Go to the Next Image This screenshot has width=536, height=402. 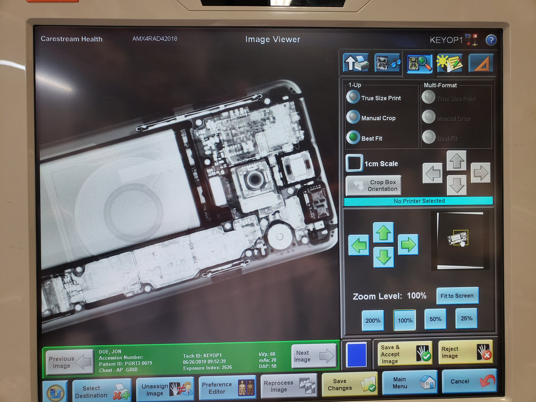pos(314,356)
